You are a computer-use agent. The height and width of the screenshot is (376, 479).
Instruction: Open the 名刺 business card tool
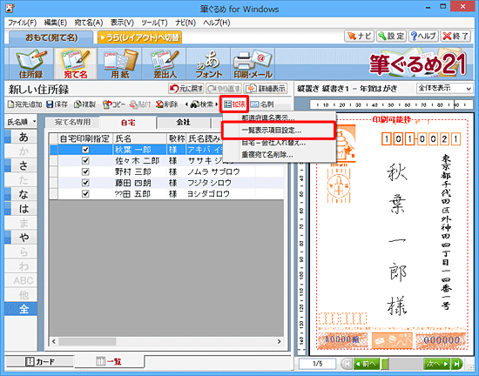262,104
